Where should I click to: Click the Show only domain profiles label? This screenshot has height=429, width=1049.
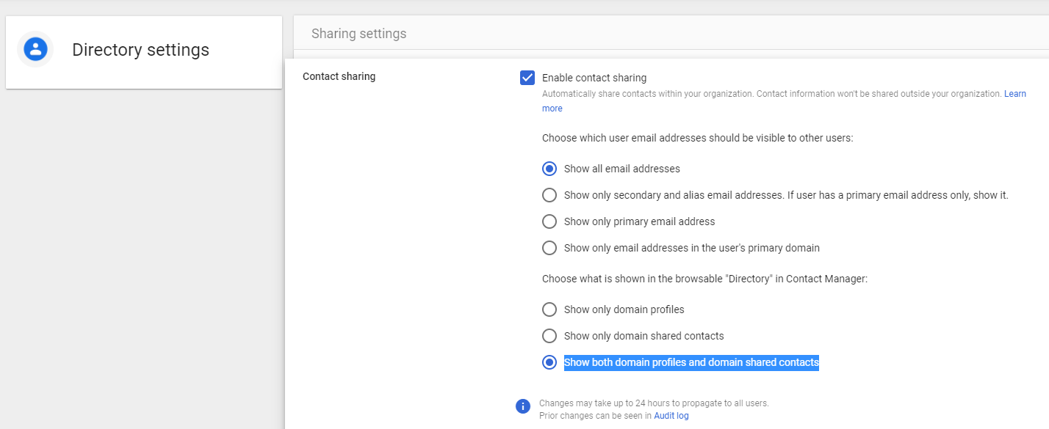click(x=624, y=309)
